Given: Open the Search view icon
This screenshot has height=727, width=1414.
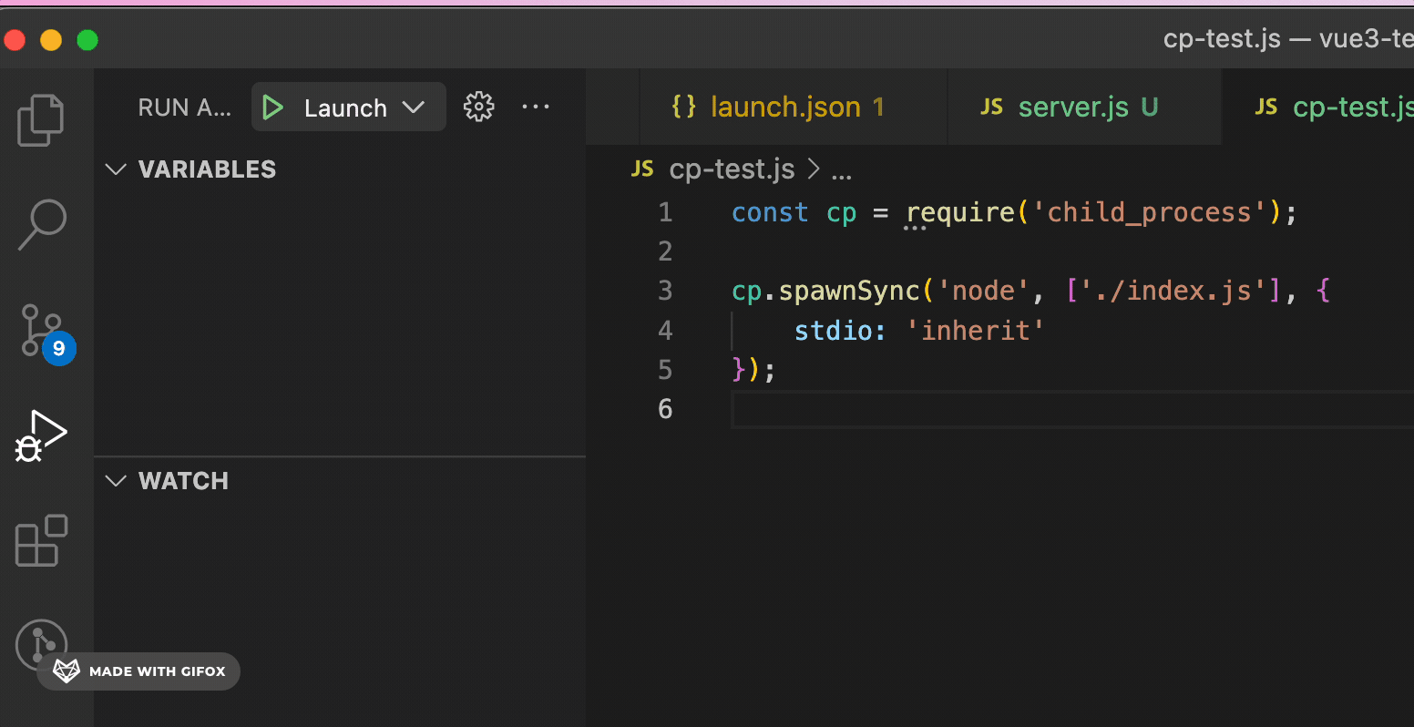Looking at the screenshot, I should click(42, 224).
